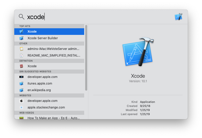Click the large Xcode preview icon
The image size is (202, 138).
click(138, 52)
